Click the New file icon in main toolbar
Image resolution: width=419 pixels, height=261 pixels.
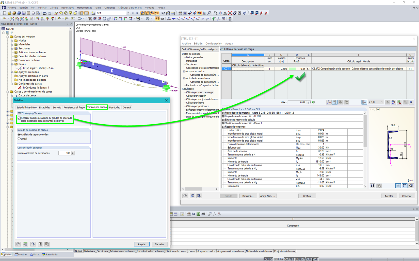click(4, 13)
